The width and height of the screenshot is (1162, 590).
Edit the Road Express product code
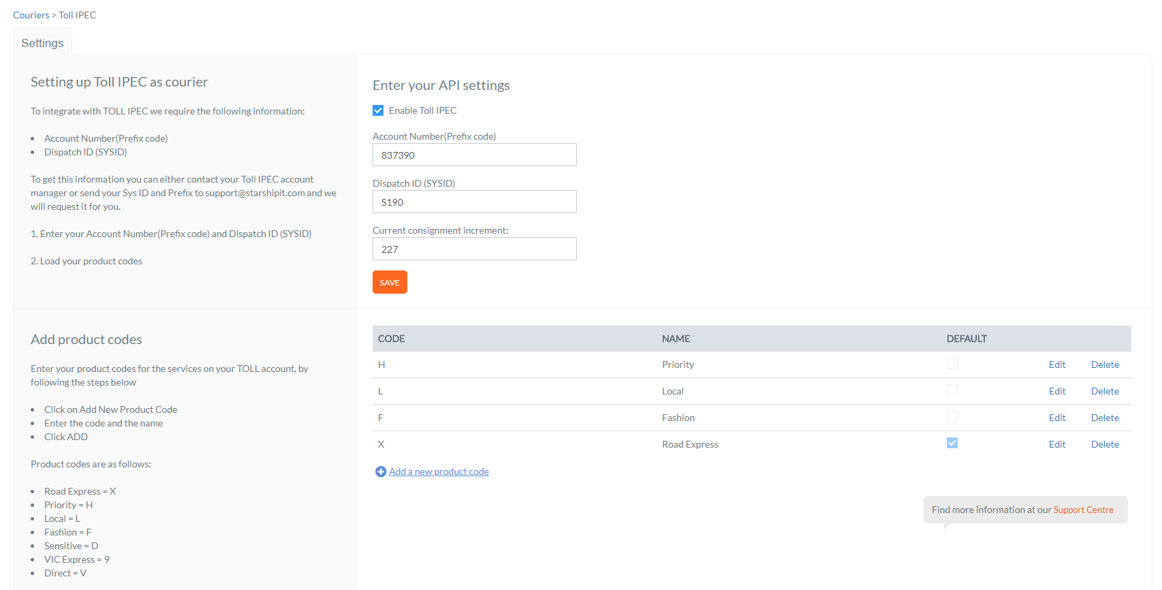tap(1057, 444)
